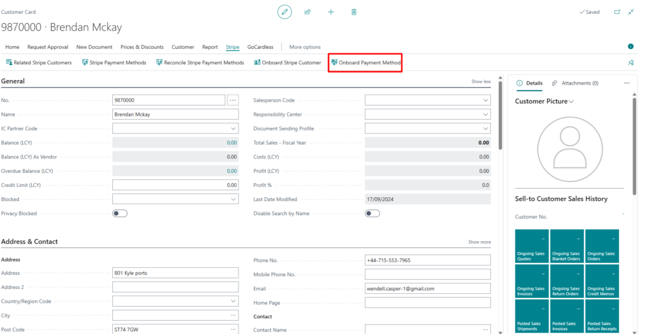Click Show less in General section

click(x=481, y=81)
